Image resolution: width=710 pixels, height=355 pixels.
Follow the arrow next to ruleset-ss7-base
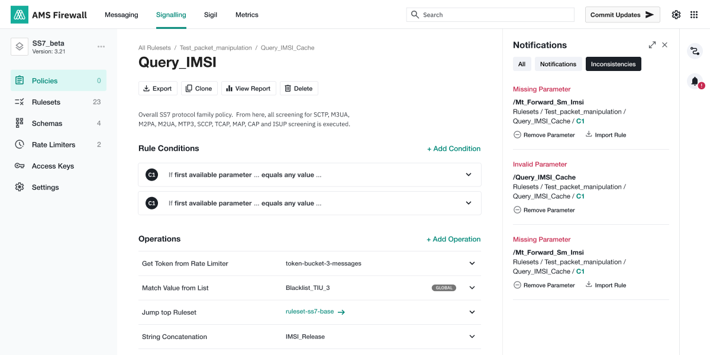click(341, 312)
